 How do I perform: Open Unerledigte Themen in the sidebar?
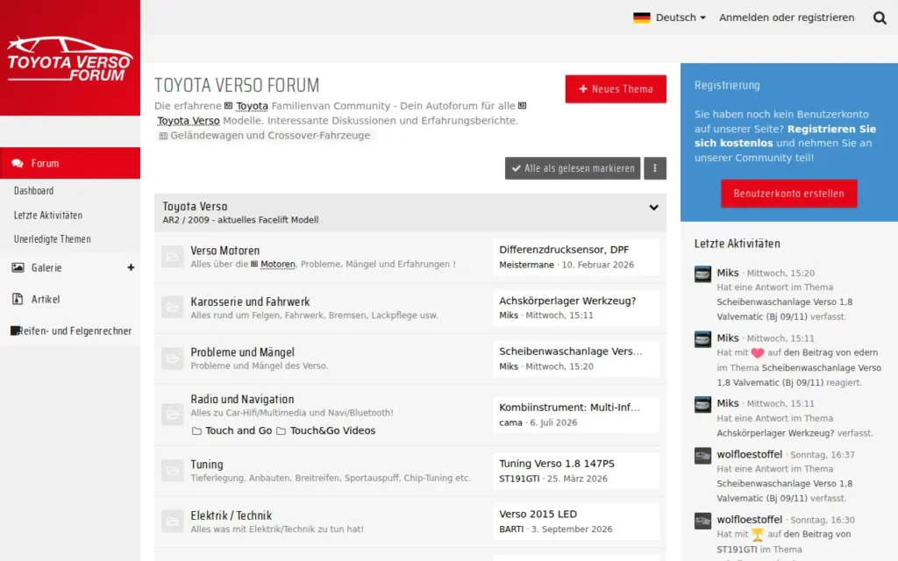click(x=52, y=239)
